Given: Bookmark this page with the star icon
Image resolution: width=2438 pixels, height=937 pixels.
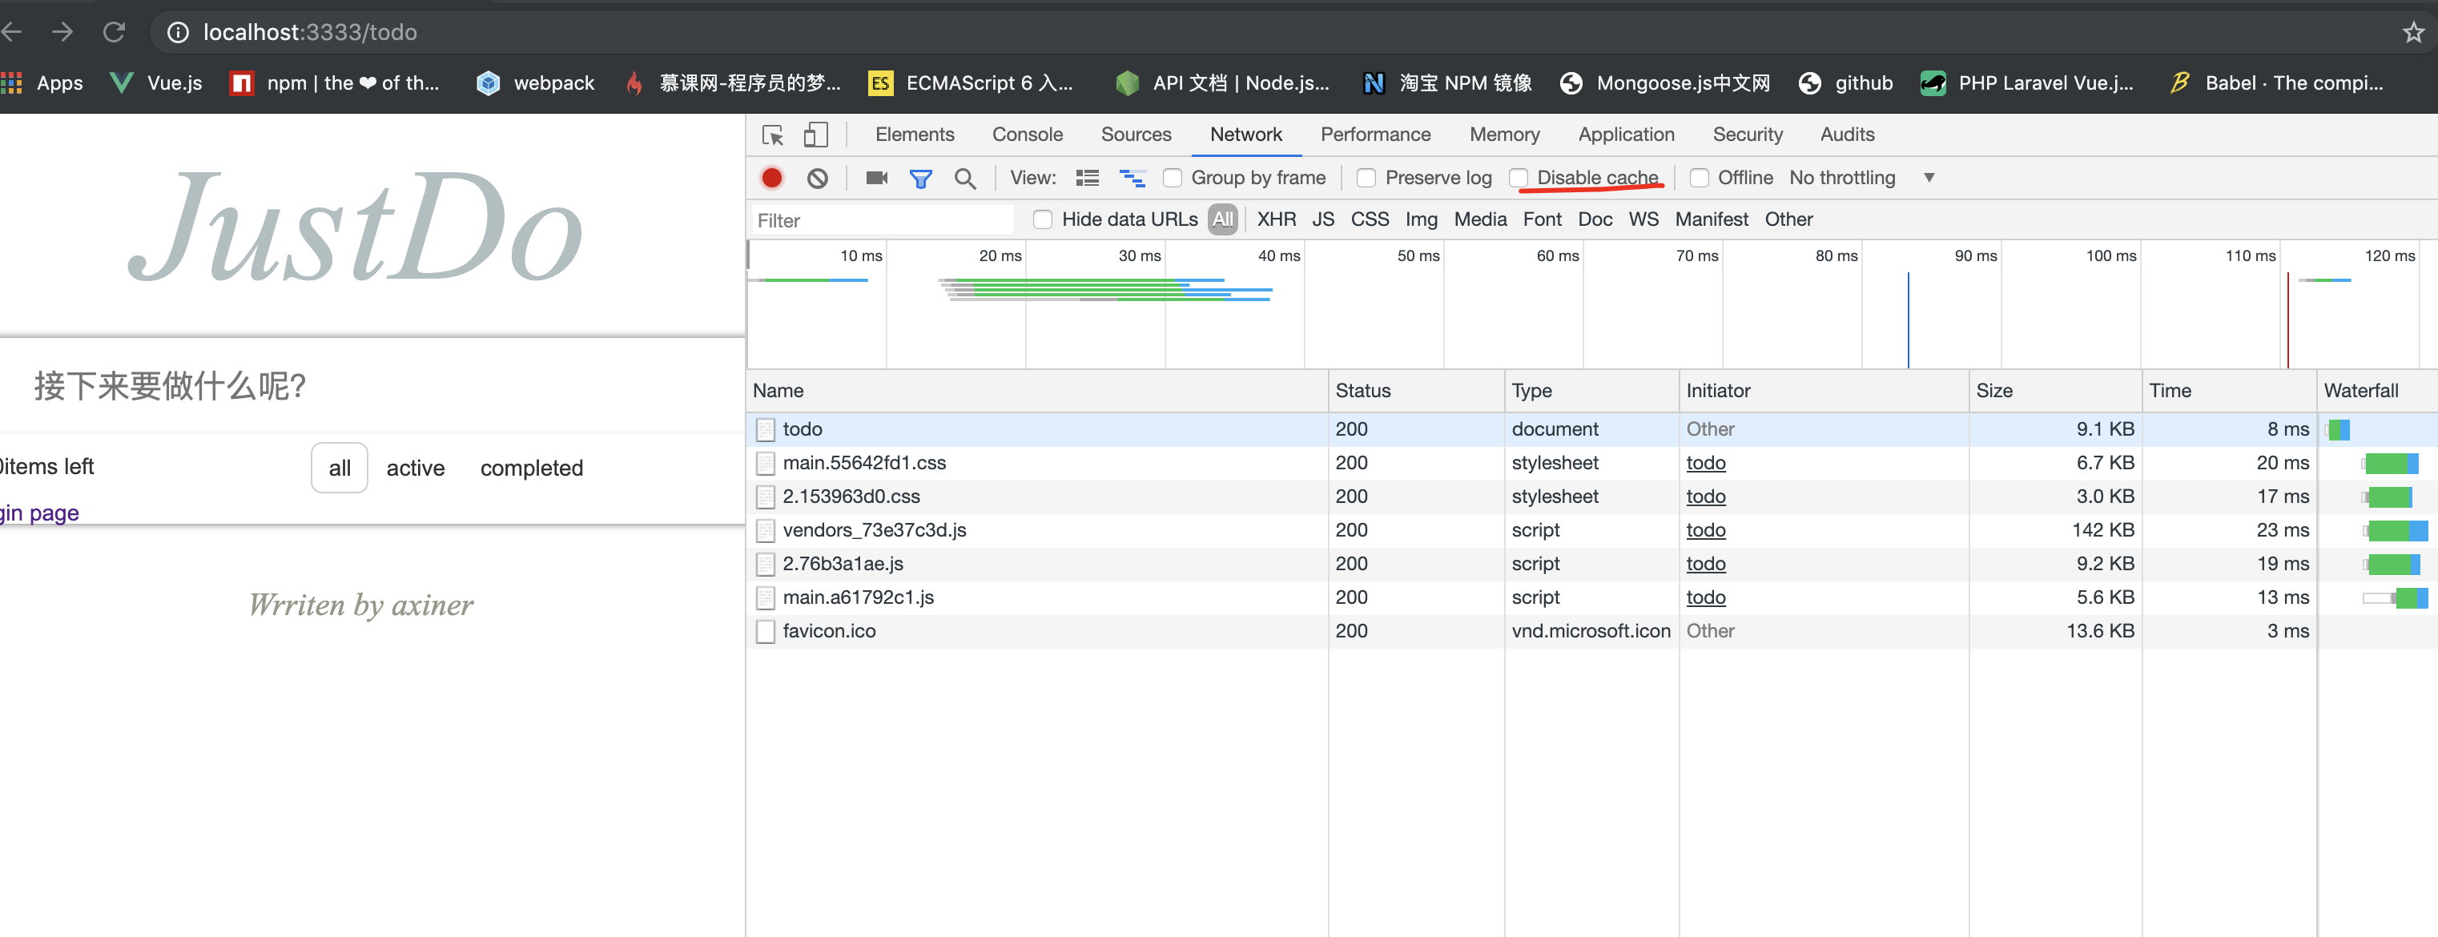Looking at the screenshot, I should pos(2412,32).
